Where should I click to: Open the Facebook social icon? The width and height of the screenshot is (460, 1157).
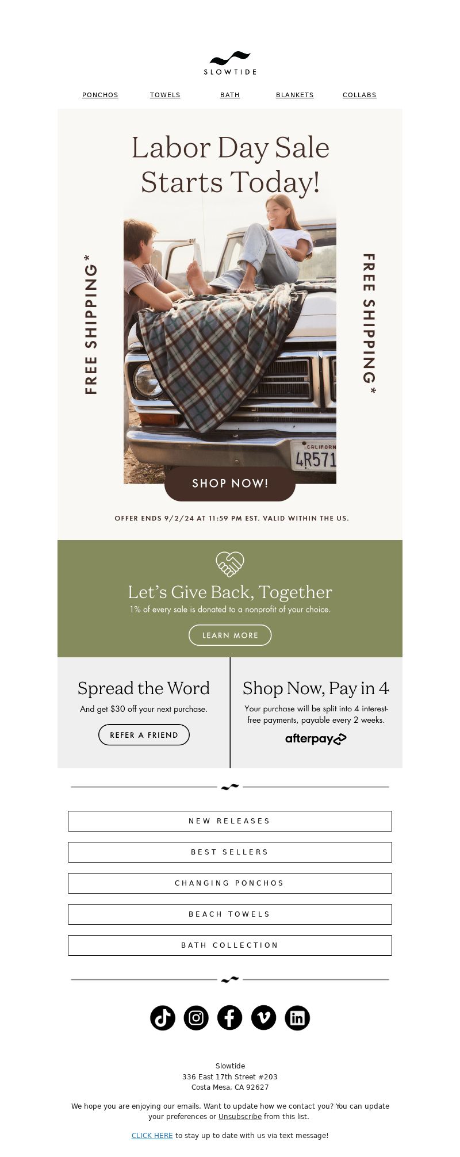click(x=229, y=1018)
